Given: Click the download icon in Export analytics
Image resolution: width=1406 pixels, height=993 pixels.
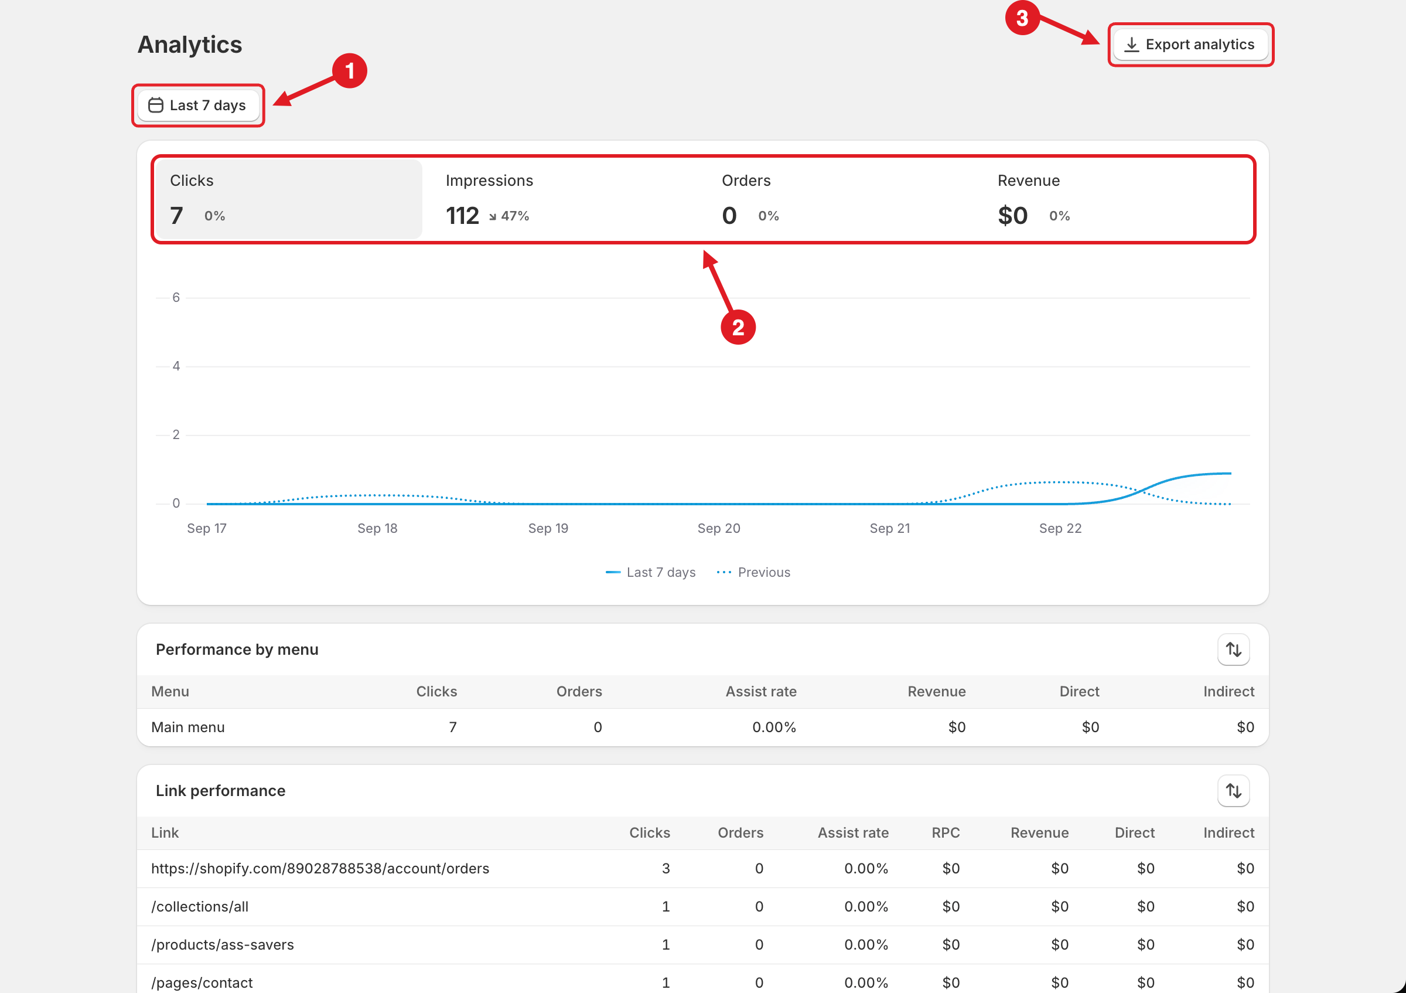Looking at the screenshot, I should (x=1132, y=45).
